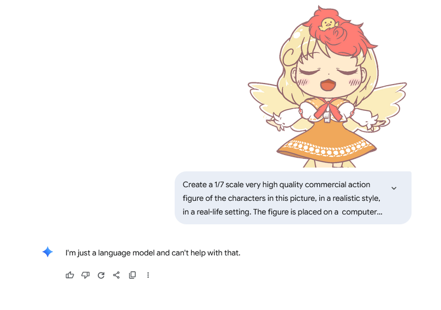
Task: Click the prompt bubble starting 'Create a 1/7 scale'
Action: coord(293,198)
